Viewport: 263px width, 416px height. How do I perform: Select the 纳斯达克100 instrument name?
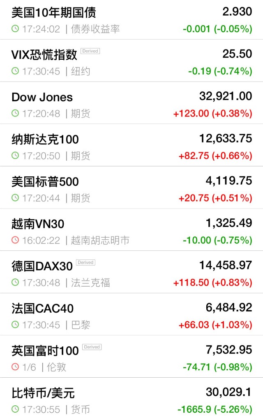click(45, 140)
